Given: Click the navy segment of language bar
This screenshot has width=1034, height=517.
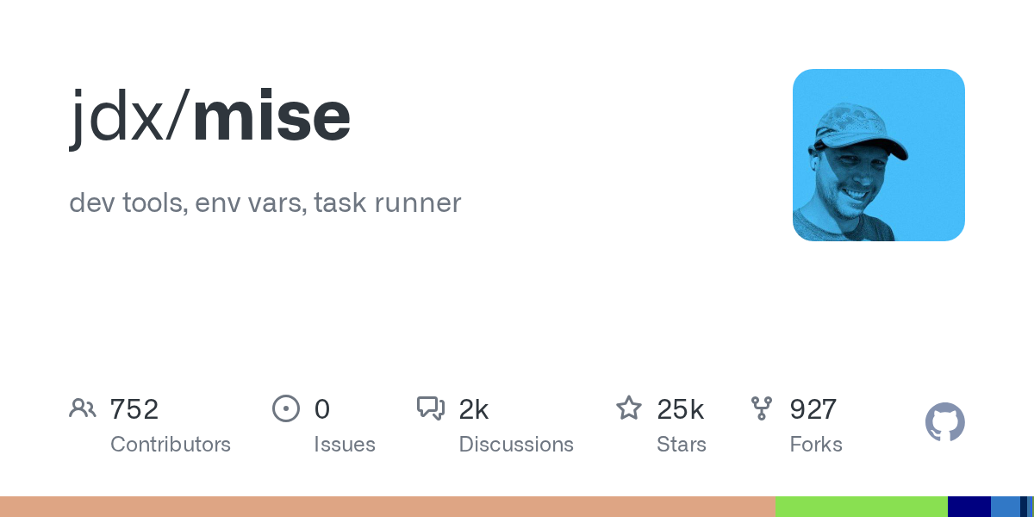Looking at the screenshot, I should tap(969, 507).
